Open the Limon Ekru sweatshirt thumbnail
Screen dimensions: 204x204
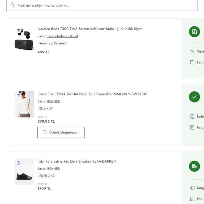pyautogui.click(x=24, y=104)
